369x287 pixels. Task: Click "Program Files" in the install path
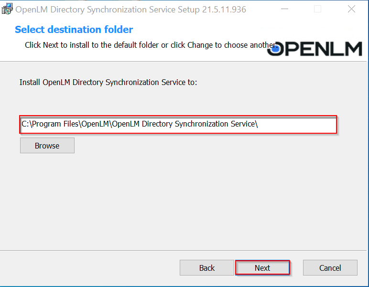click(x=54, y=124)
